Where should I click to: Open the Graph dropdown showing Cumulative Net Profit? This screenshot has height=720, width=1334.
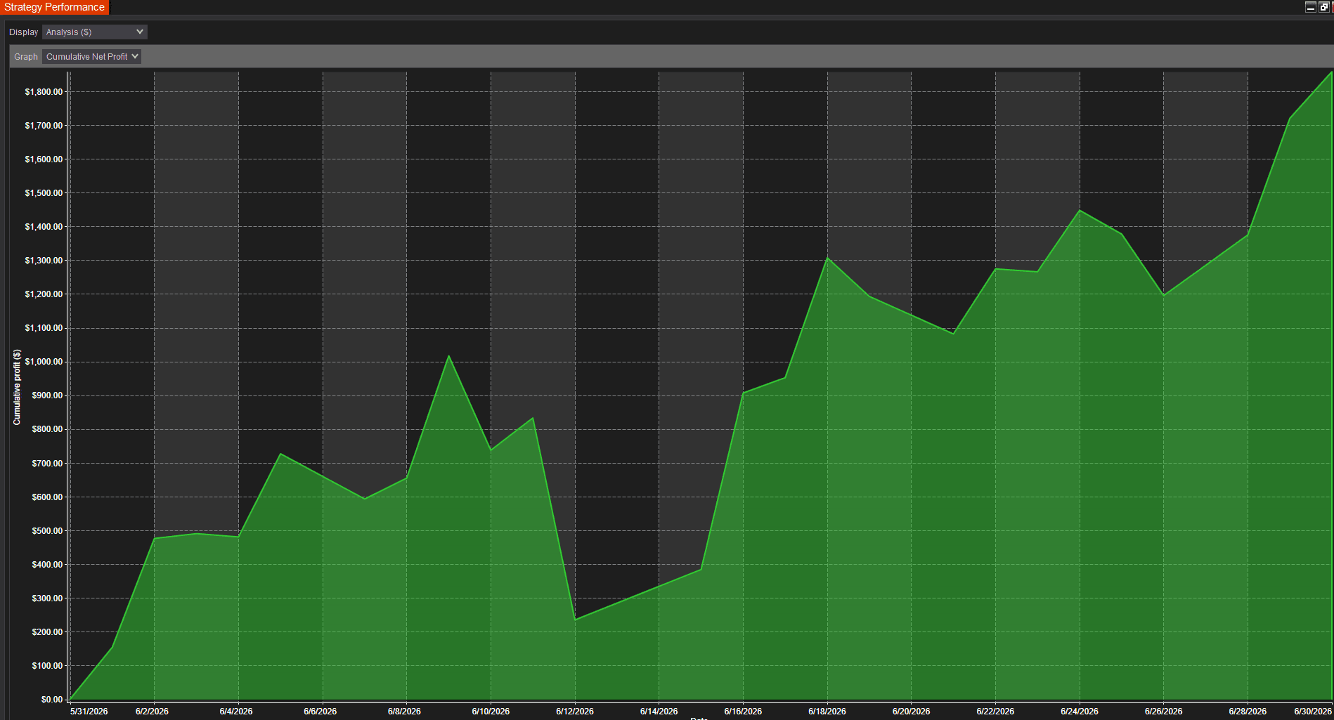tap(91, 57)
